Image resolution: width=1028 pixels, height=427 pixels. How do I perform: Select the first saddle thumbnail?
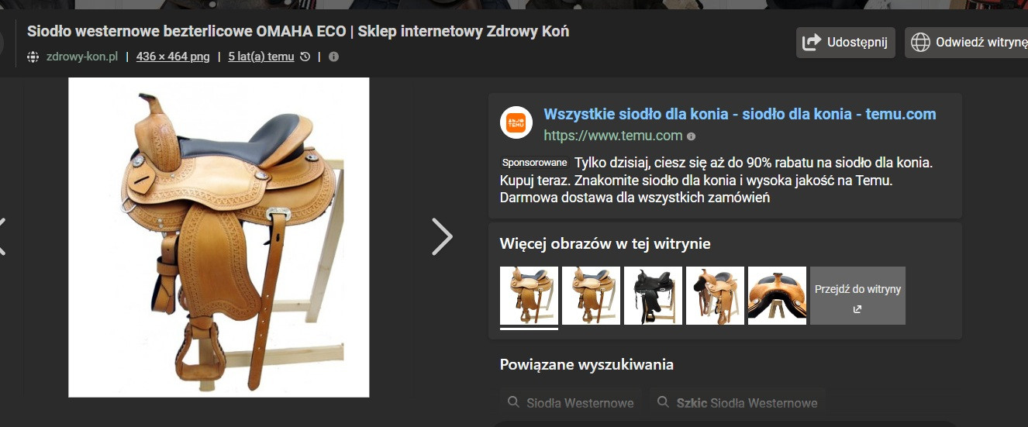coord(529,295)
